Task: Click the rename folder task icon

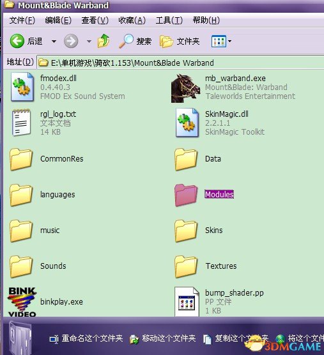Action: pyautogui.click(x=54, y=339)
